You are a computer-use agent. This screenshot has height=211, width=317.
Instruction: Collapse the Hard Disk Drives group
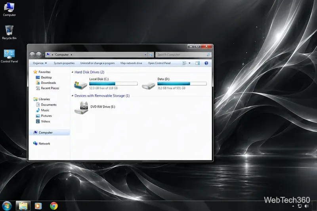[73, 72]
